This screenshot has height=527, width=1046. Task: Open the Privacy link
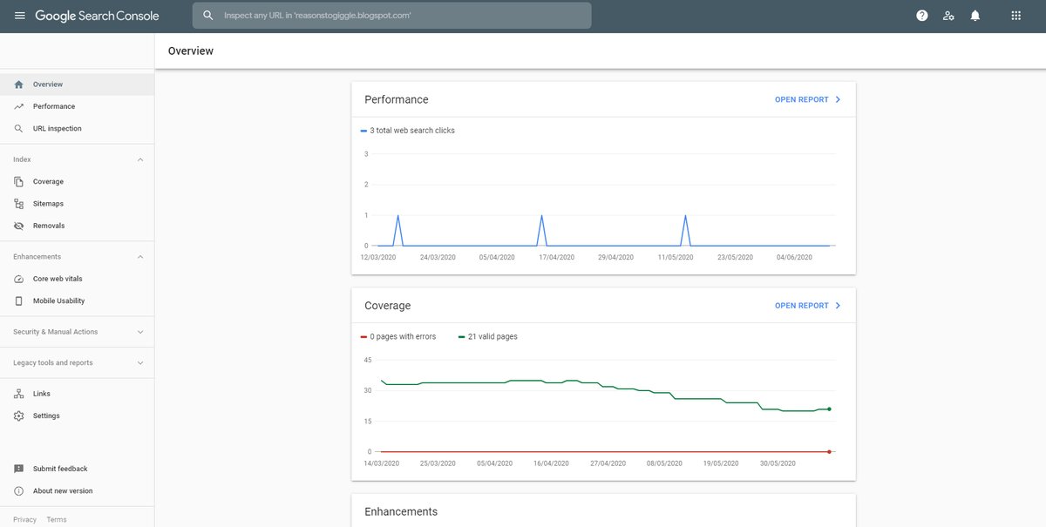[x=24, y=520]
